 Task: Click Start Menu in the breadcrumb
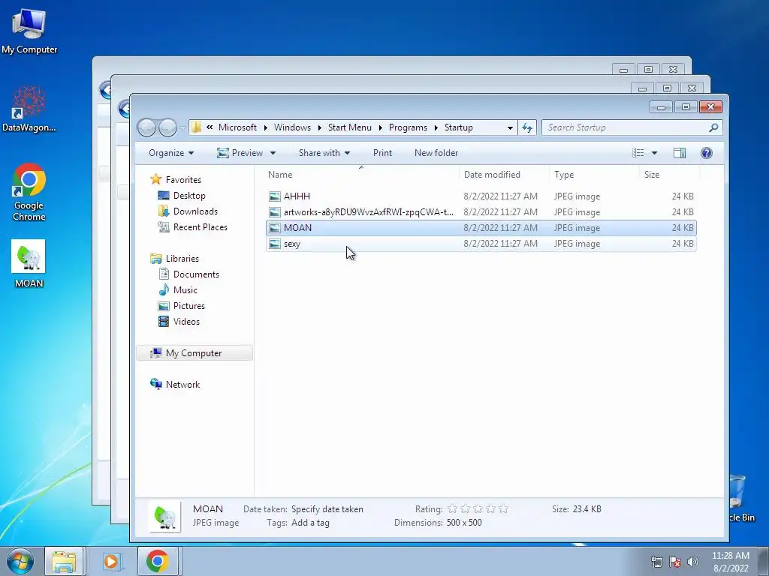(x=350, y=127)
